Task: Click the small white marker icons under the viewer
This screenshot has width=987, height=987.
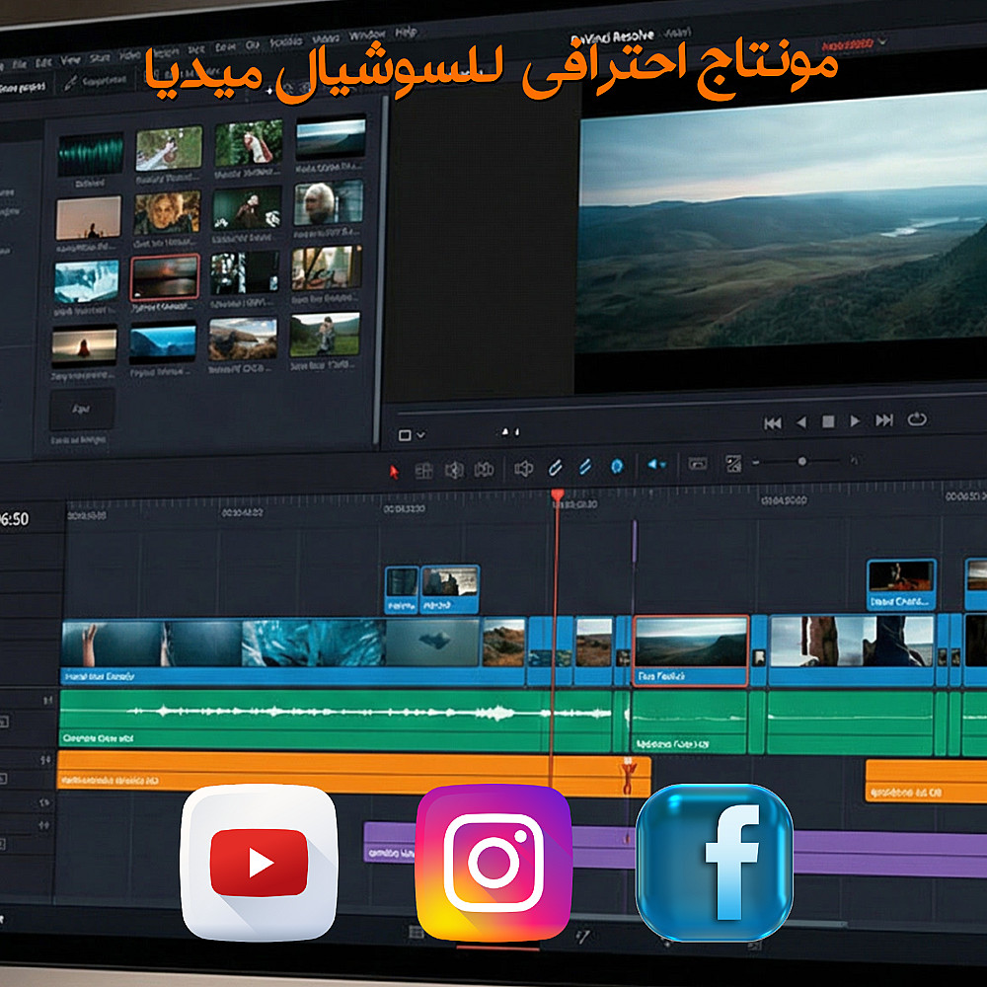Action: [x=510, y=432]
